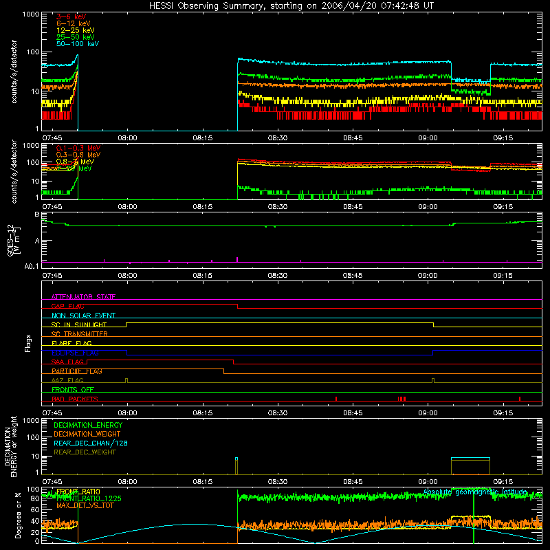550x550 pixels.
Task: Click the NON_SOLAR_EVENT flag label
Action: [x=83, y=316]
